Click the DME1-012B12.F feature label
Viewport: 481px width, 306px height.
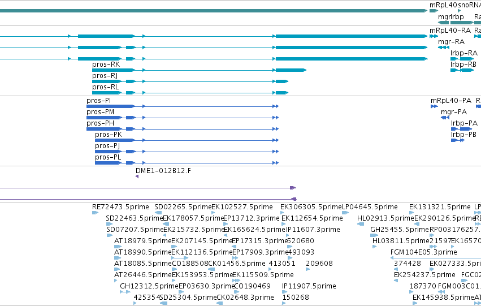pyautogui.click(x=163, y=171)
